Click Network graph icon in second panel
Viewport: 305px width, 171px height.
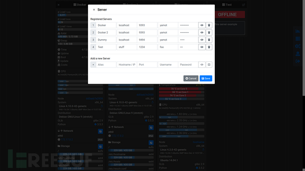click(151, 127)
